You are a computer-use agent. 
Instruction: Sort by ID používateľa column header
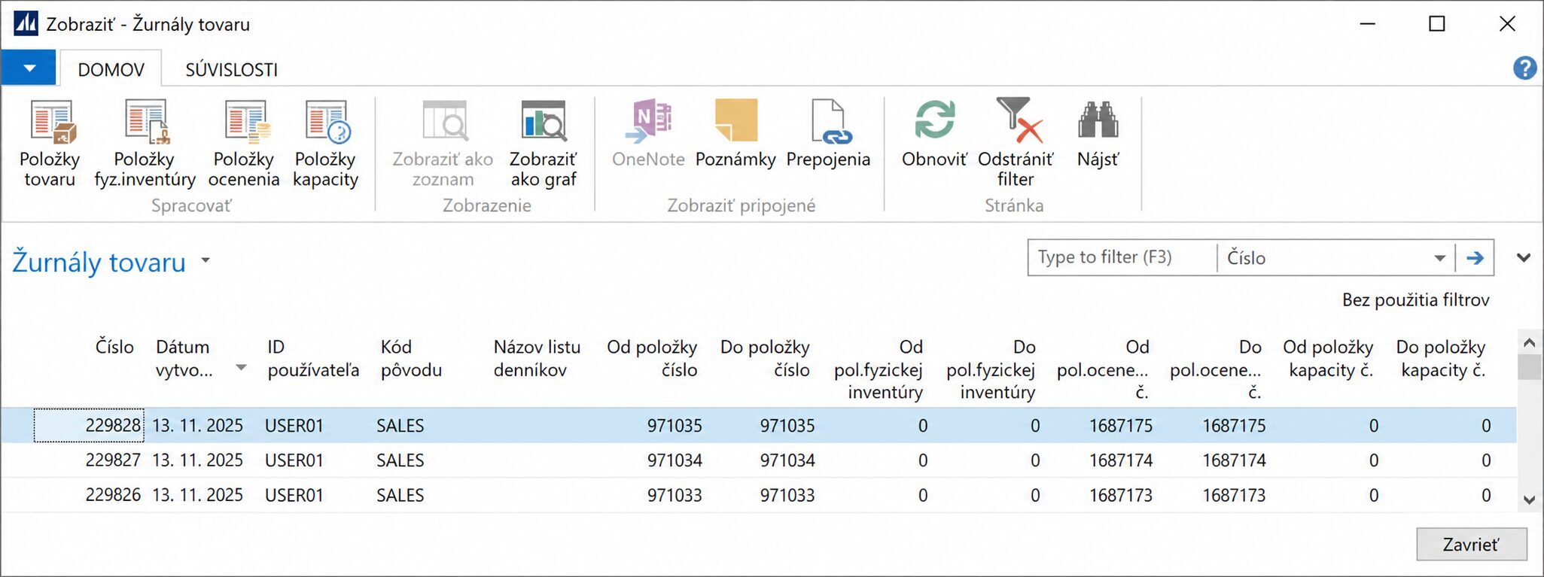pos(313,358)
